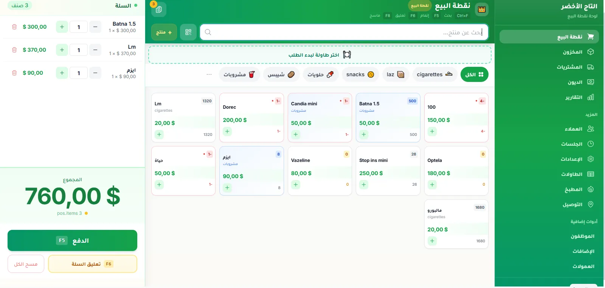Click Lm quantity field in cart
This screenshot has width=605, height=288.
pos(79,50)
